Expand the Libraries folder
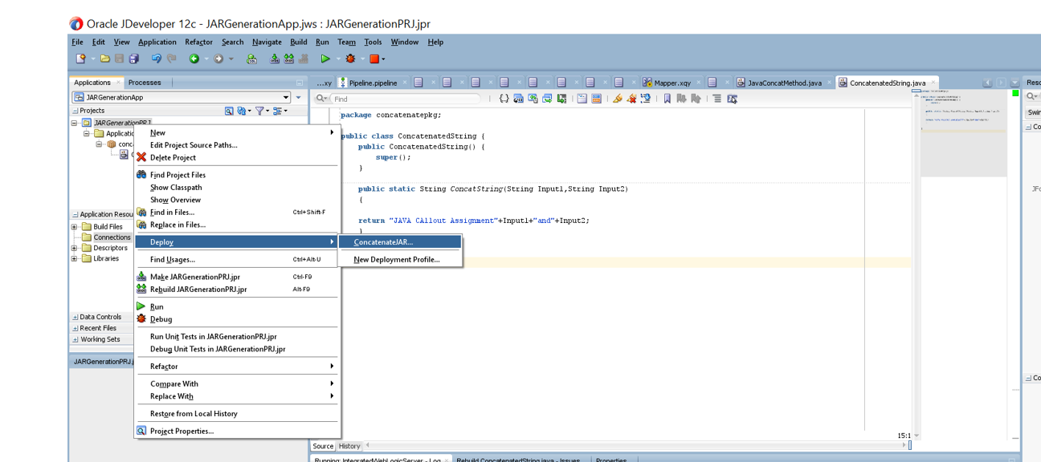The width and height of the screenshot is (1041, 462). tap(75, 258)
